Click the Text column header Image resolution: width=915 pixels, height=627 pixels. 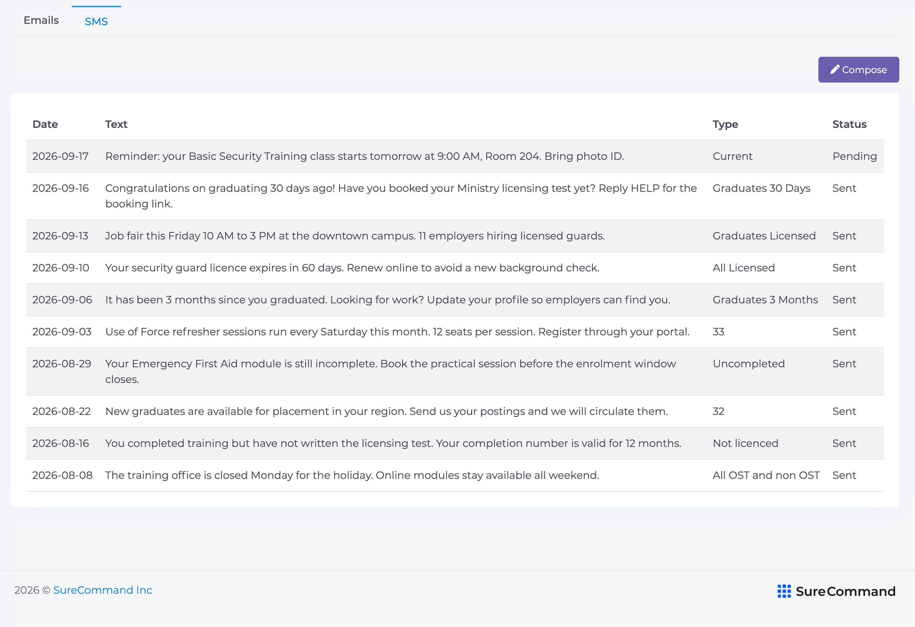pyautogui.click(x=116, y=124)
